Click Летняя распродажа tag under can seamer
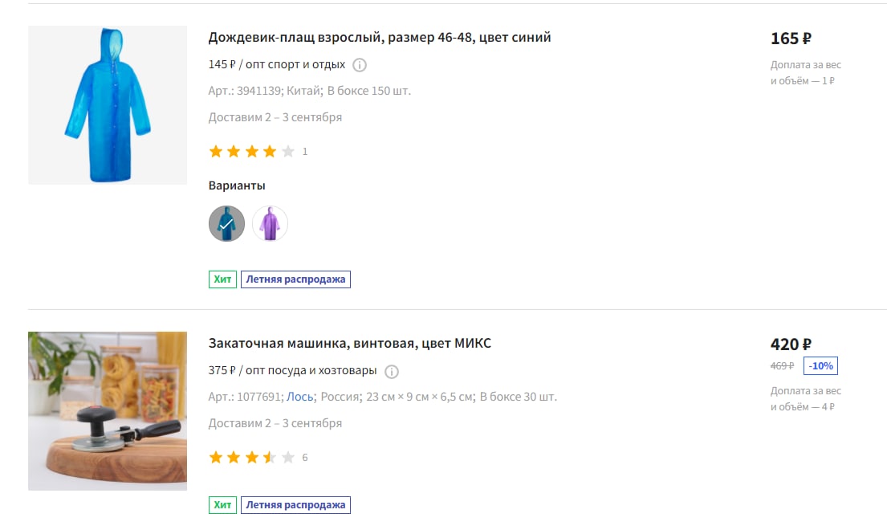 (296, 505)
